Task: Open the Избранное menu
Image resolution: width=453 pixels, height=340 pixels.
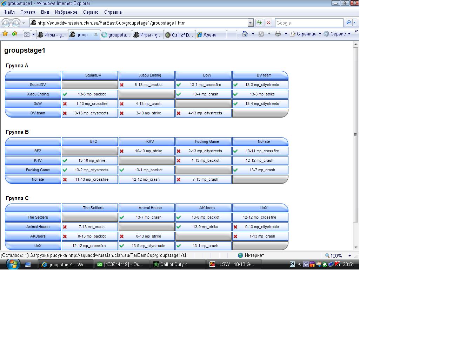Action: click(66, 12)
